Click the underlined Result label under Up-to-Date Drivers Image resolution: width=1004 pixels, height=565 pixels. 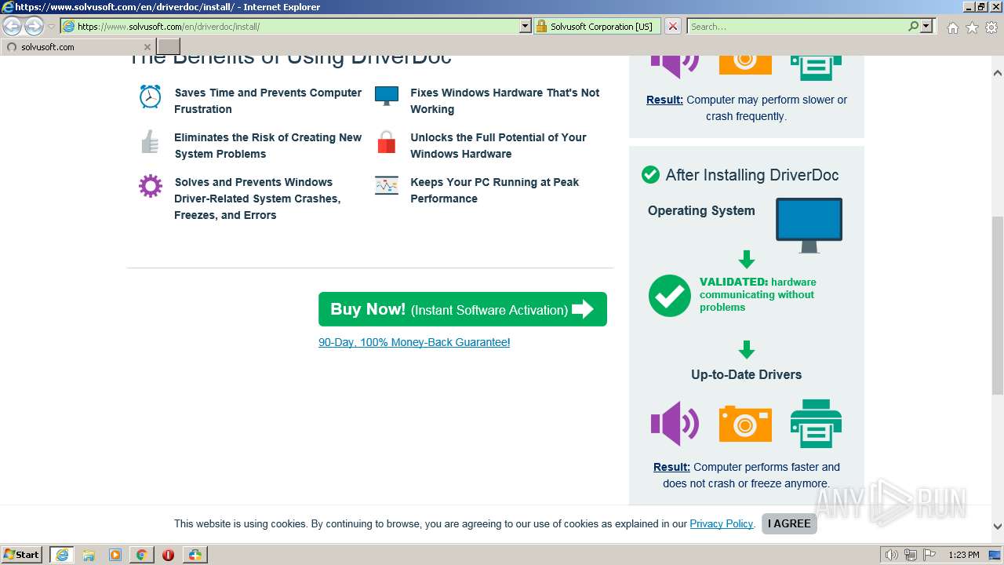tap(671, 467)
